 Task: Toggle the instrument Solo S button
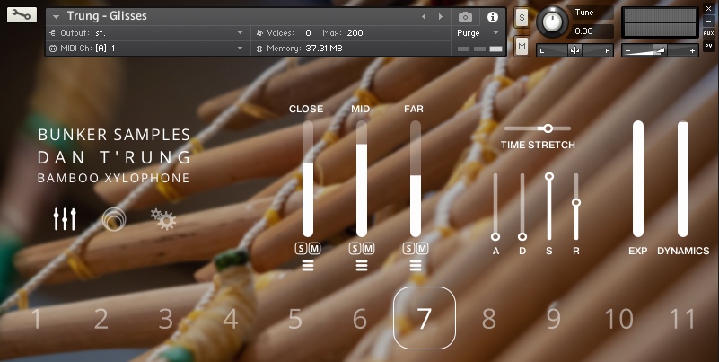(522, 16)
